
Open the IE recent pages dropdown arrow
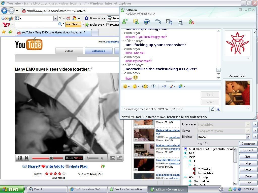pyautogui.click(x=17, y=11)
